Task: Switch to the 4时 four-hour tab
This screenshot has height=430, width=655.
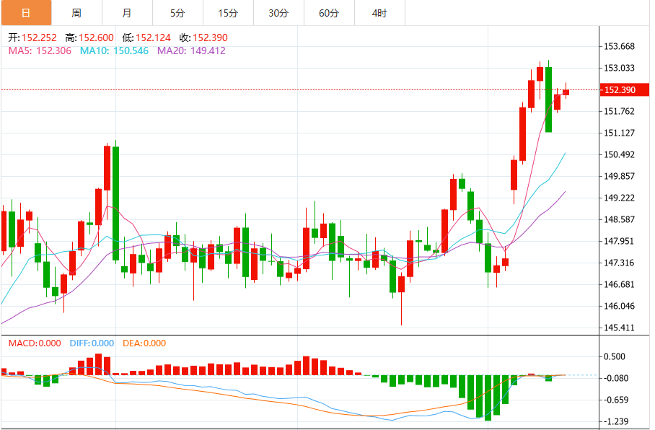Action: pos(379,13)
